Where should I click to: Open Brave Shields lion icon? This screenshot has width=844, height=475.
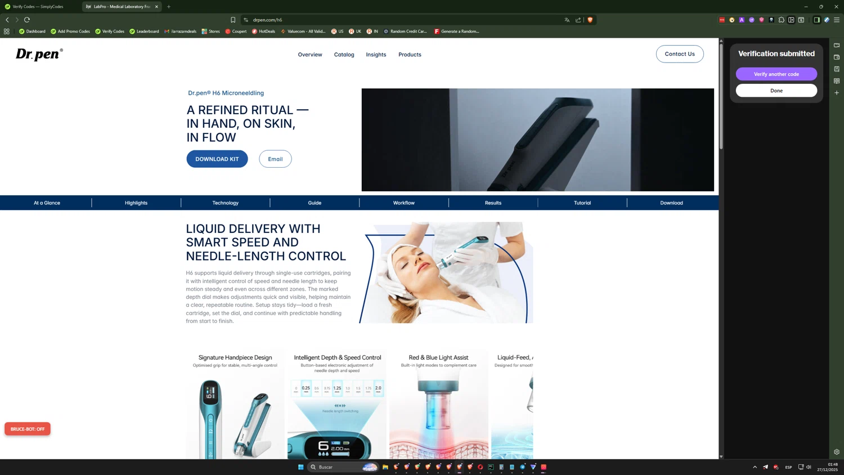[590, 20]
